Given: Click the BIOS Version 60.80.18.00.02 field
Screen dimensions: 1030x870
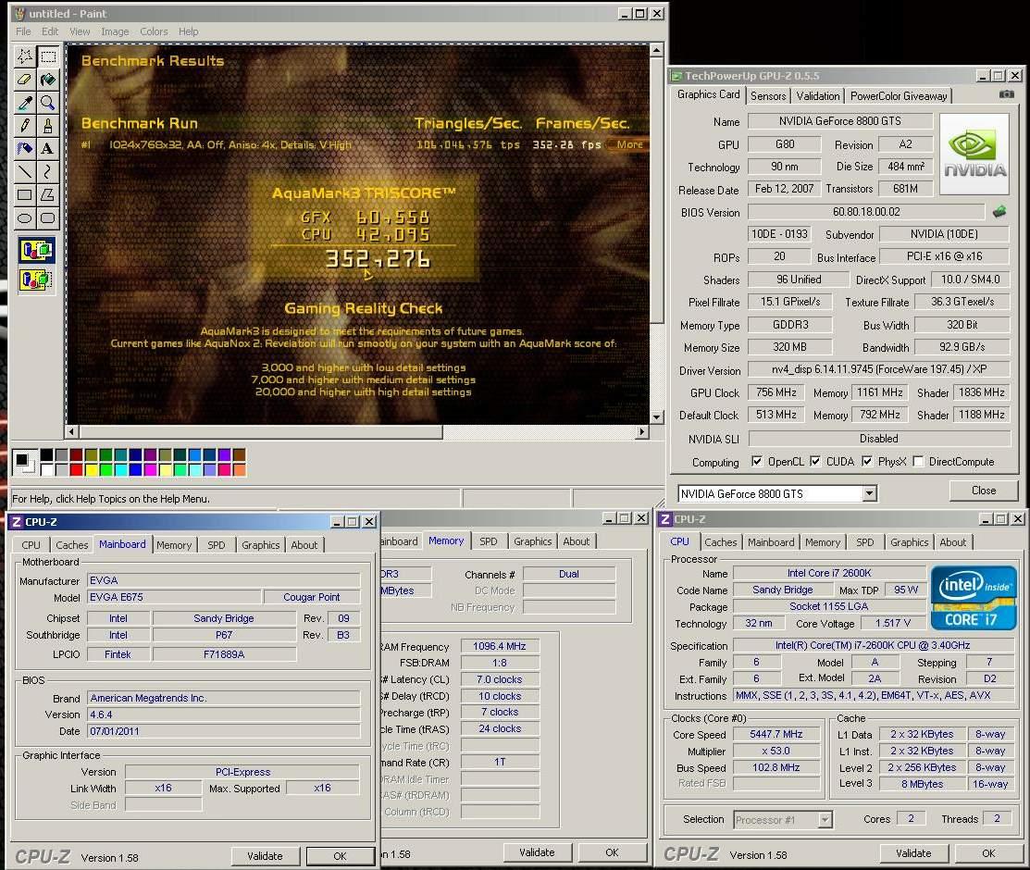Looking at the screenshot, I should pos(866,212).
